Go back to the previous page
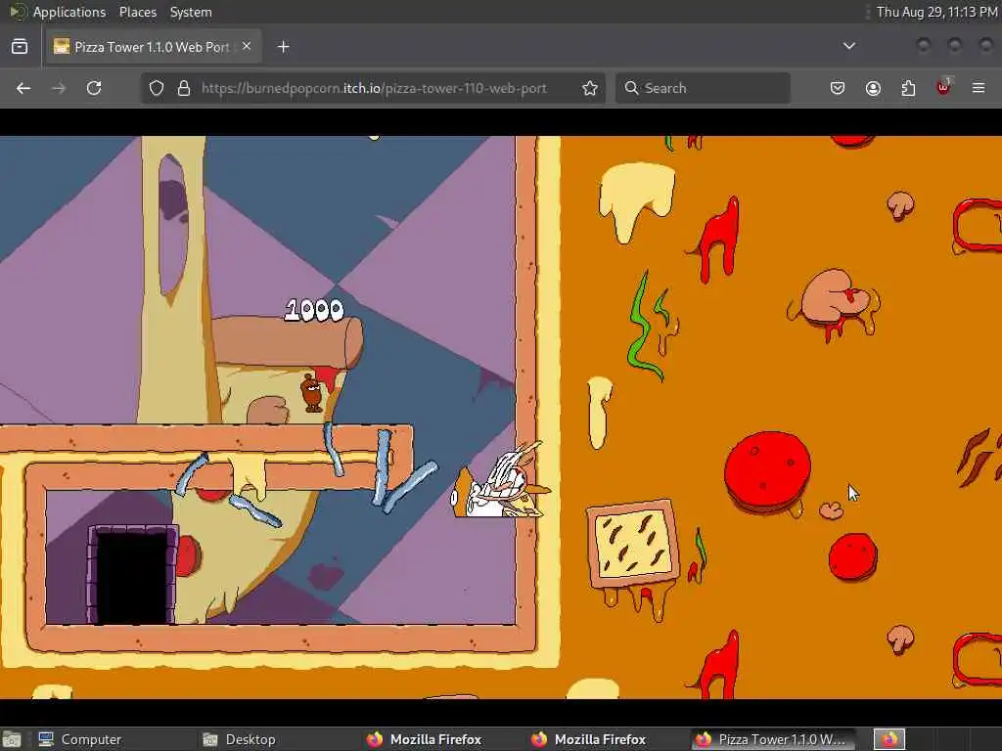This screenshot has height=751, width=1002. [x=23, y=88]
